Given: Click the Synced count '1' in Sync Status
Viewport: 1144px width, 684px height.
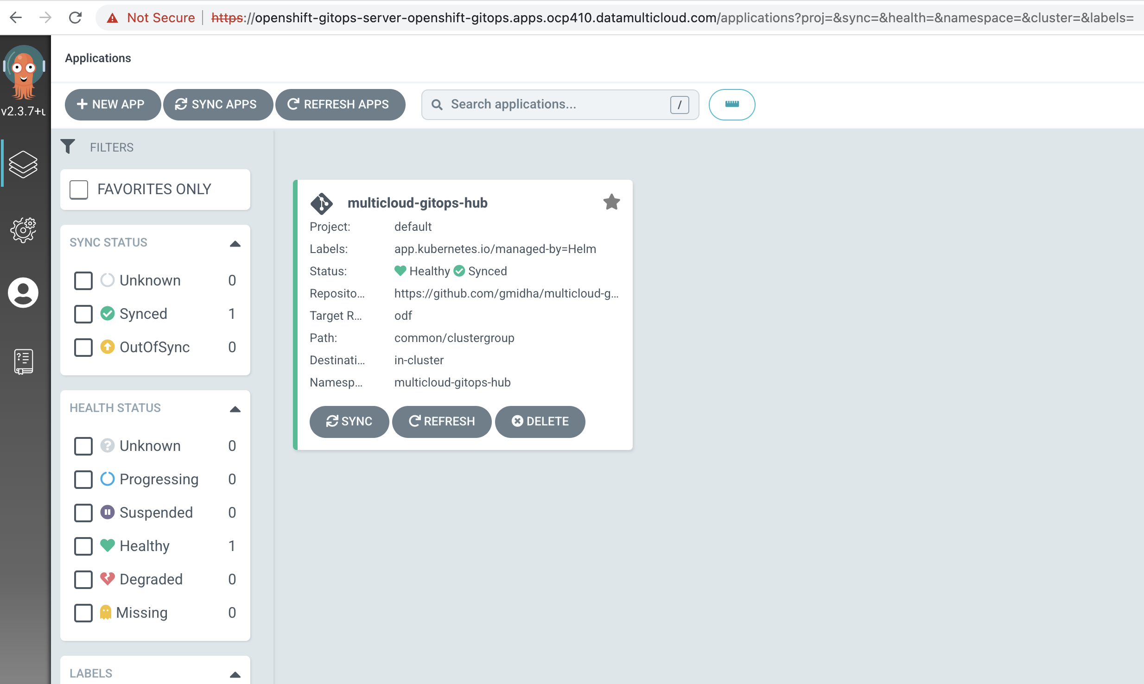Looking at the screenshot, I should pos(232,314).
